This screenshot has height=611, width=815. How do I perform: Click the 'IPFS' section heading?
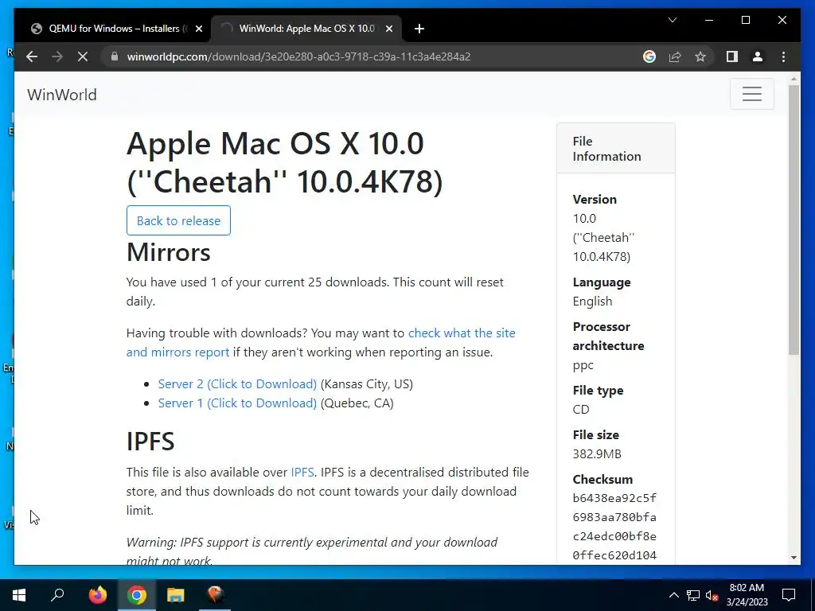point(150,441)
